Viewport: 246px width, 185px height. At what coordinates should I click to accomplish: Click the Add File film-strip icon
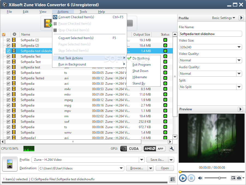coord(48,23)
